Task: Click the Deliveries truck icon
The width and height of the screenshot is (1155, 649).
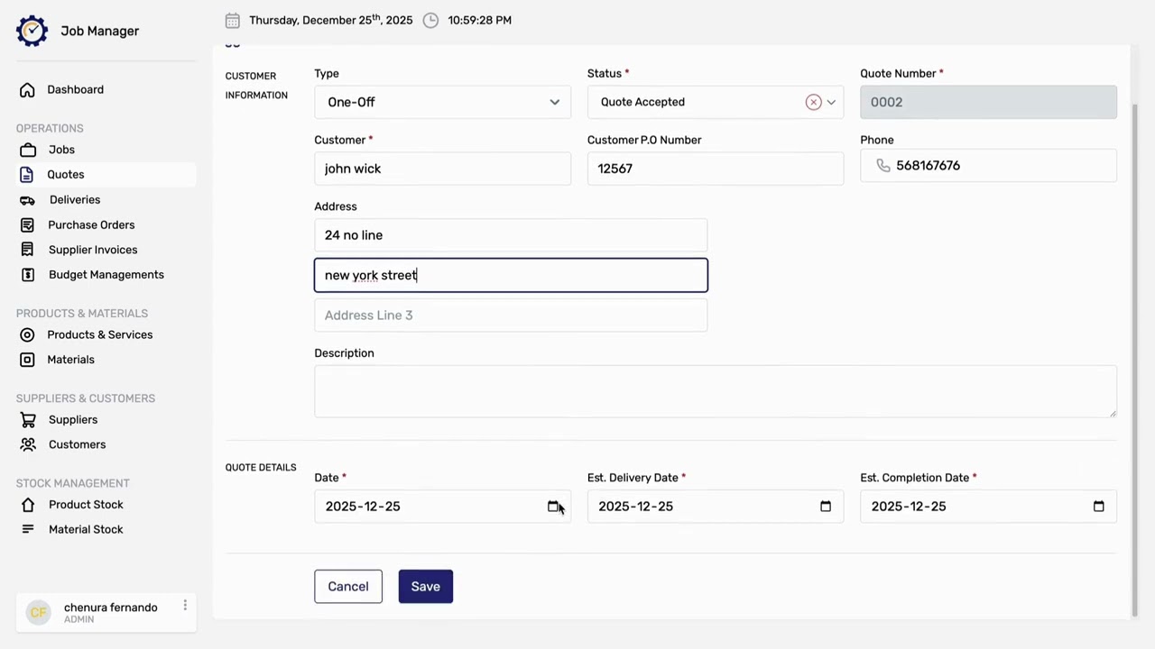Action: (28, 200)
